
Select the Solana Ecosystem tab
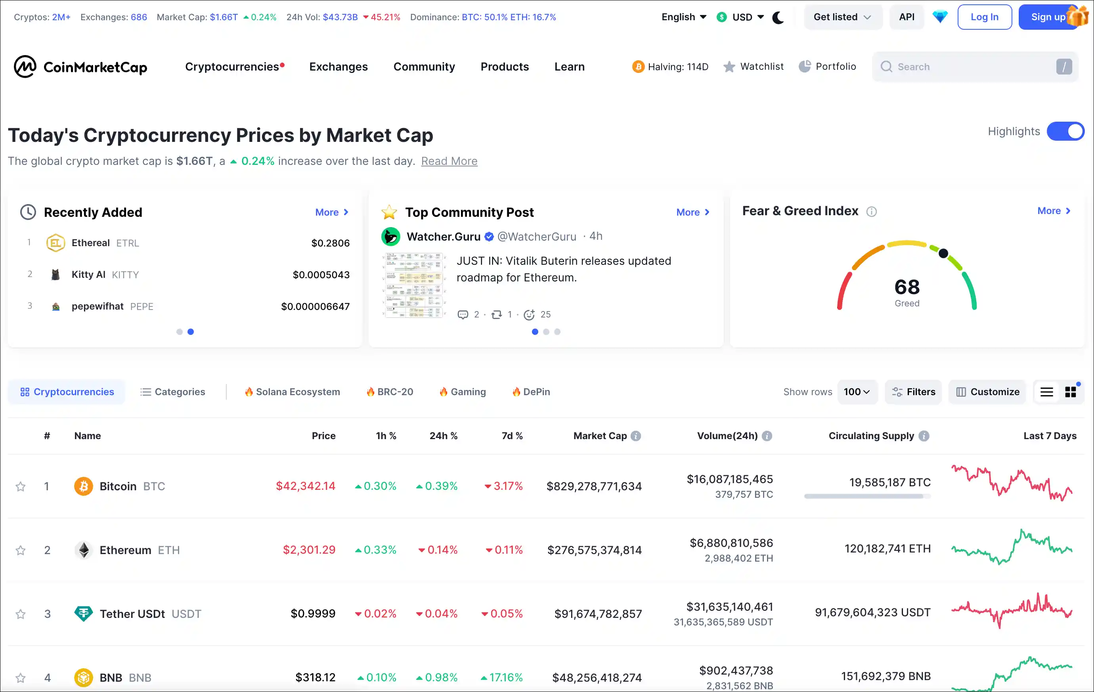(x=292, y=392)
